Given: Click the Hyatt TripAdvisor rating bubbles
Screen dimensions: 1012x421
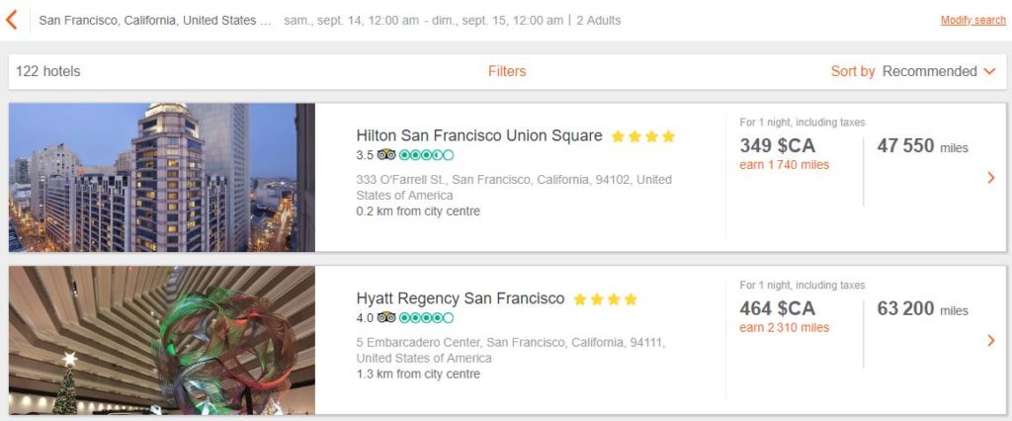Looking at the screenshot, I should pos(427,317).
